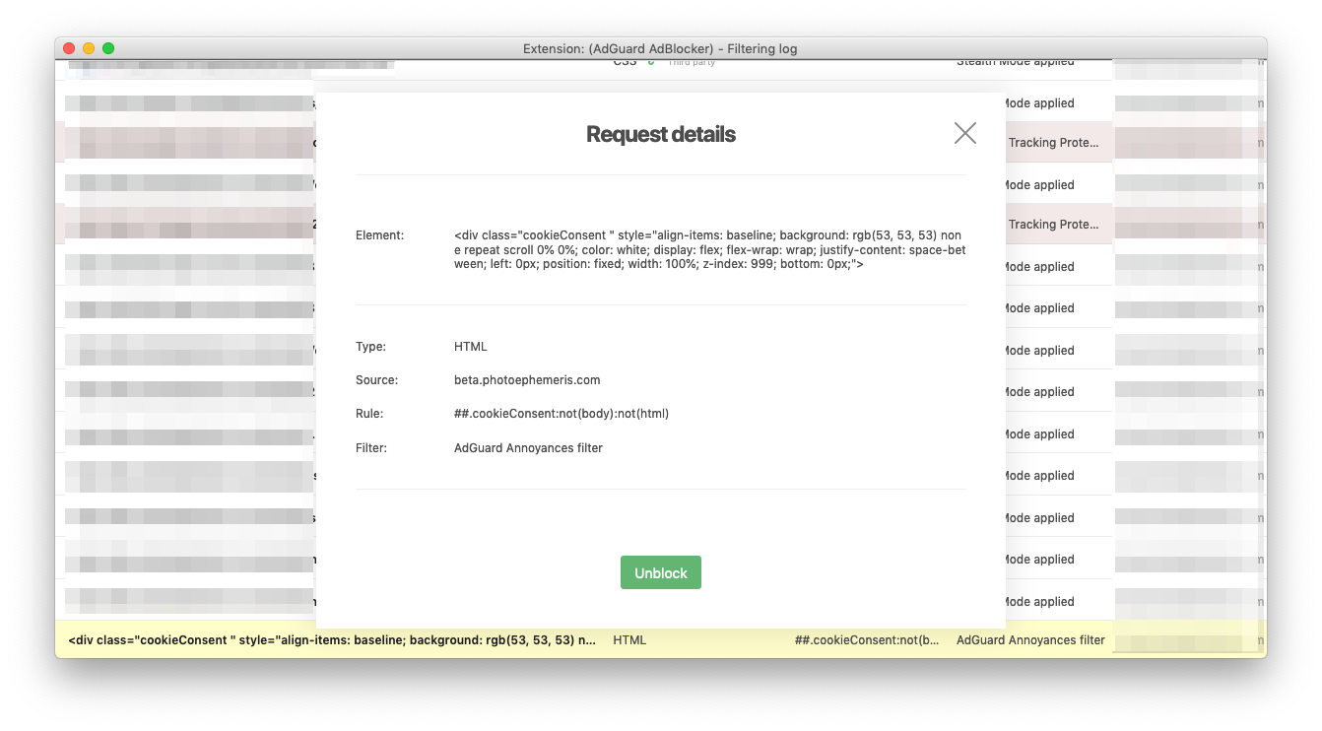Click the Filtering log window title
The height and width of the screenshot is (731, 1322).
click(x=660, y=48)
